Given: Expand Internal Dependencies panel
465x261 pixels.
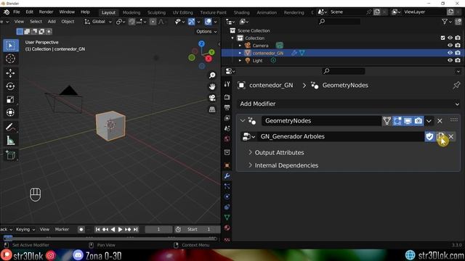Looking at the screenshot, I should tap(283, 165).
